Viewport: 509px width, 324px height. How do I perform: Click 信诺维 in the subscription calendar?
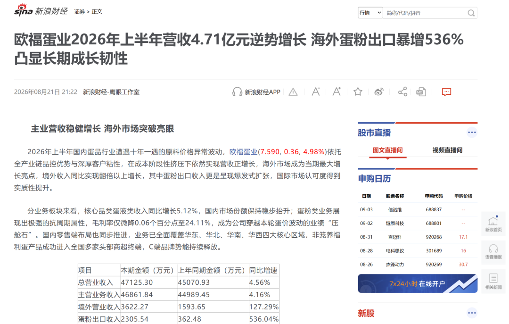point(395,209)
